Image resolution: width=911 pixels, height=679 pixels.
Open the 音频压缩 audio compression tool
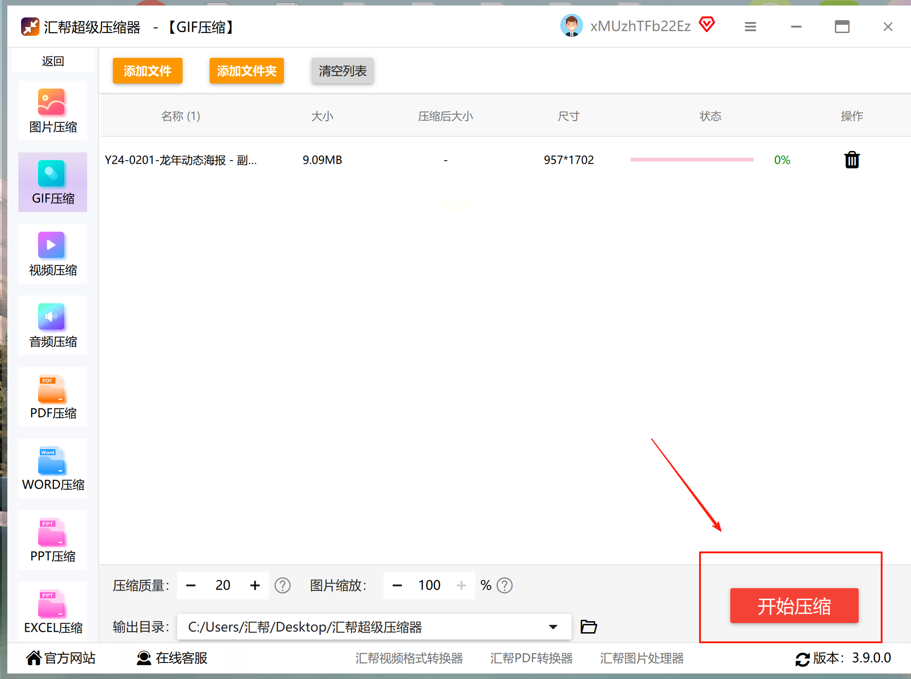53,325
